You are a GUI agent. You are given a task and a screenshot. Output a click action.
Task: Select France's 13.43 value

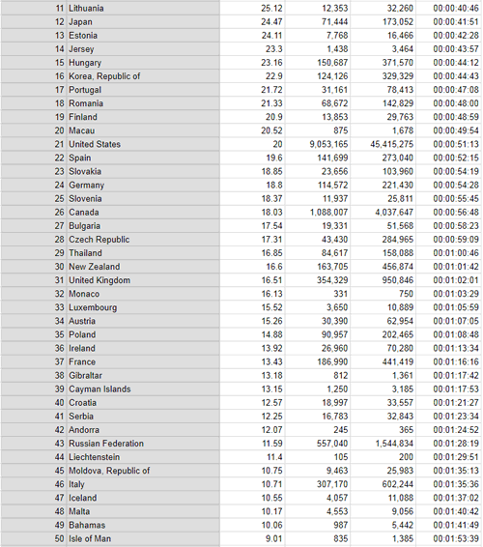tap(252, 361)
